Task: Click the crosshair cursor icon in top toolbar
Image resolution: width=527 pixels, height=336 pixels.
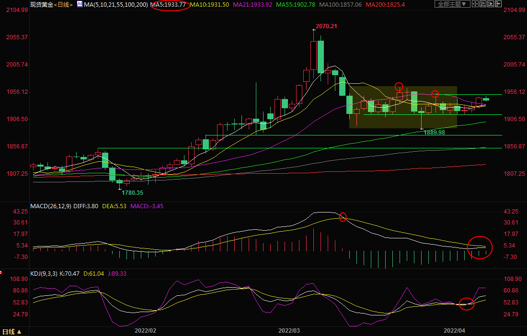Action: tap(475, 4)
